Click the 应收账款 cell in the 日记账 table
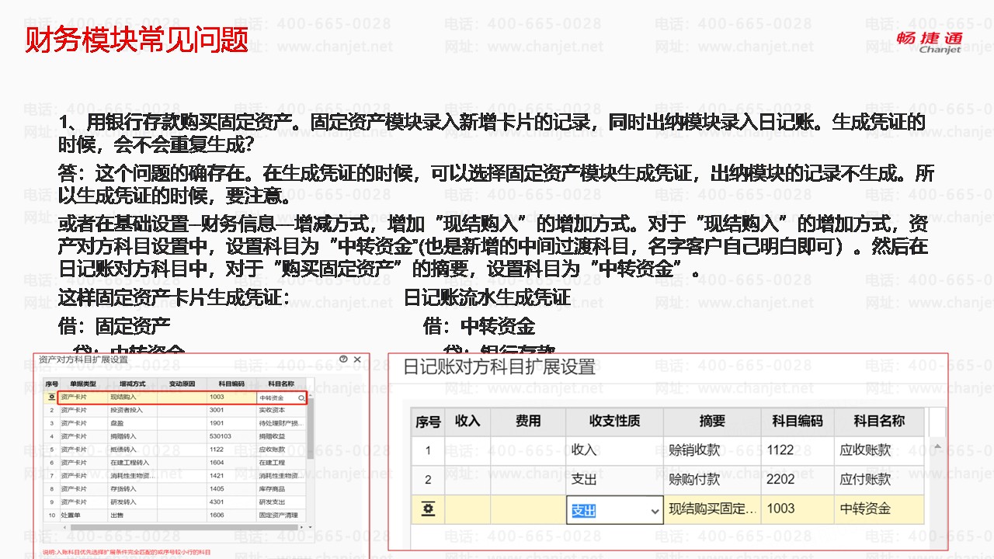 878,450
